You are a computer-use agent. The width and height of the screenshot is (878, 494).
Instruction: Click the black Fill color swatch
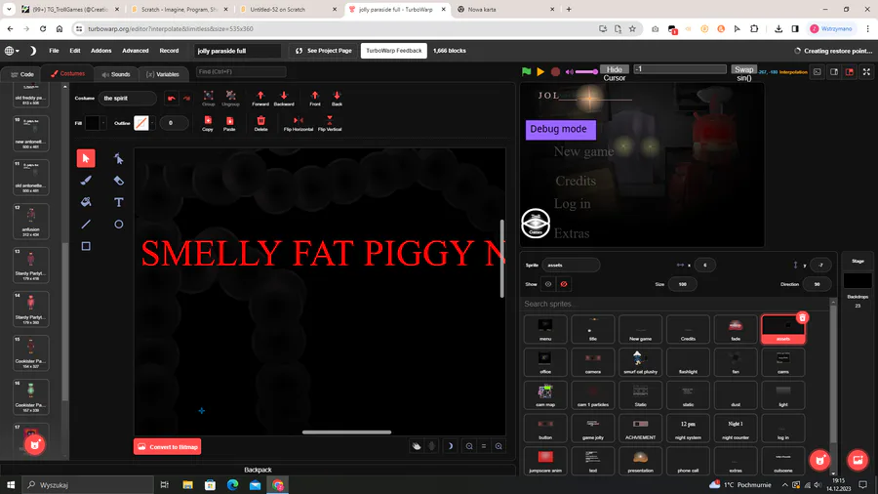tap(93, 123)
